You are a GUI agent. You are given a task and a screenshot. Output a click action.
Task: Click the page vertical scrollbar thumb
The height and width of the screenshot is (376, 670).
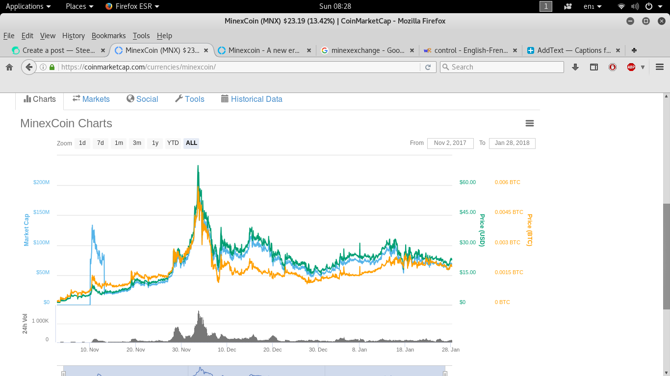coord(667,257)
